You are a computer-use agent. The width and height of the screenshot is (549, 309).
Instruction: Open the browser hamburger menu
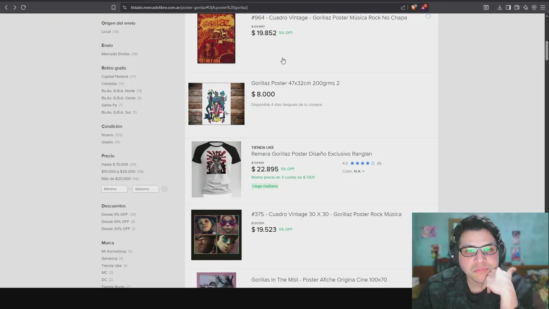[543, 7]
